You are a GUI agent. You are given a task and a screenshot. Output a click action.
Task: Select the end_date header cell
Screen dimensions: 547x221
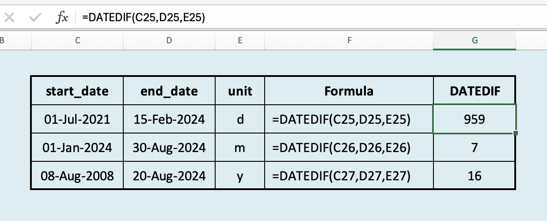(x=169, y=91)
